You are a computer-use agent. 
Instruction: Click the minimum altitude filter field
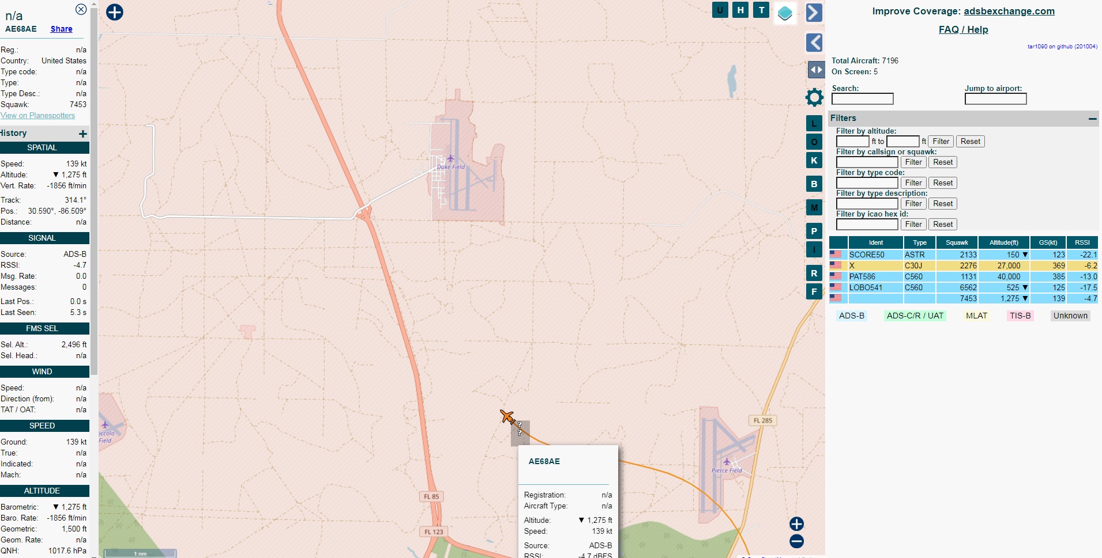tap(852, 141)
